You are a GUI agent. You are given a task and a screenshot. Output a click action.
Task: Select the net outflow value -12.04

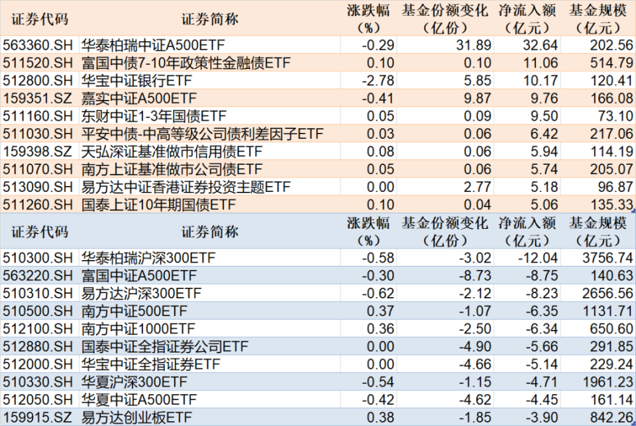(538, 258)
